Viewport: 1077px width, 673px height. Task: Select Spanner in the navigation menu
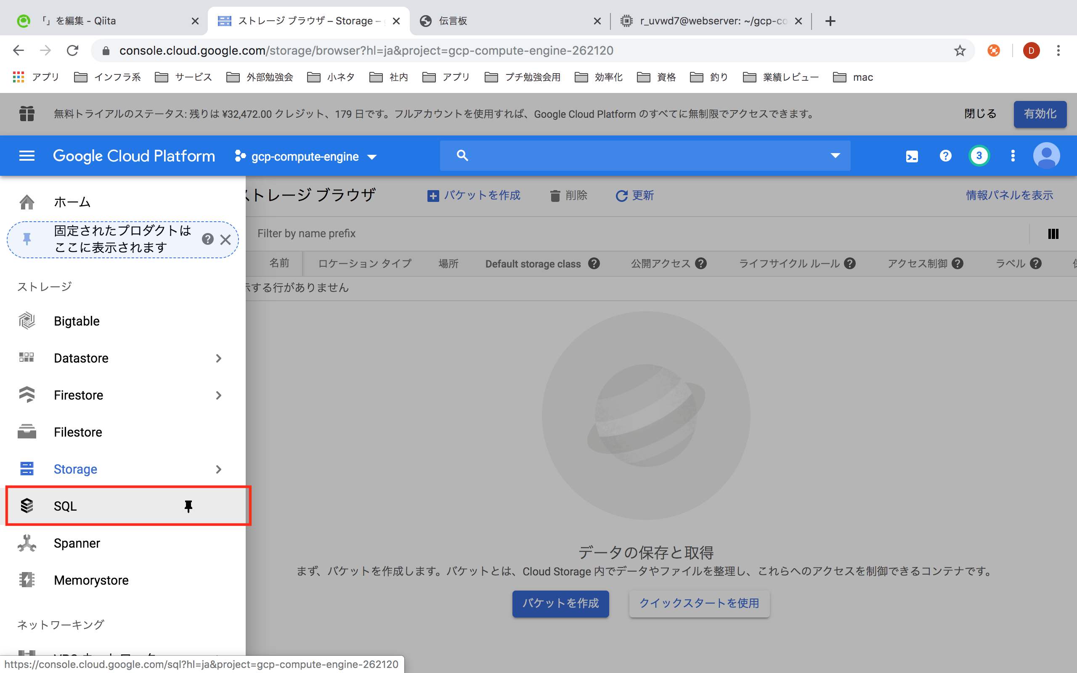[77, 543]
